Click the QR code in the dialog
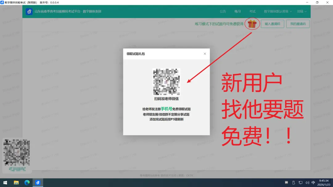The width and height of the screenshot is (333, 187). tap(166, 82)
